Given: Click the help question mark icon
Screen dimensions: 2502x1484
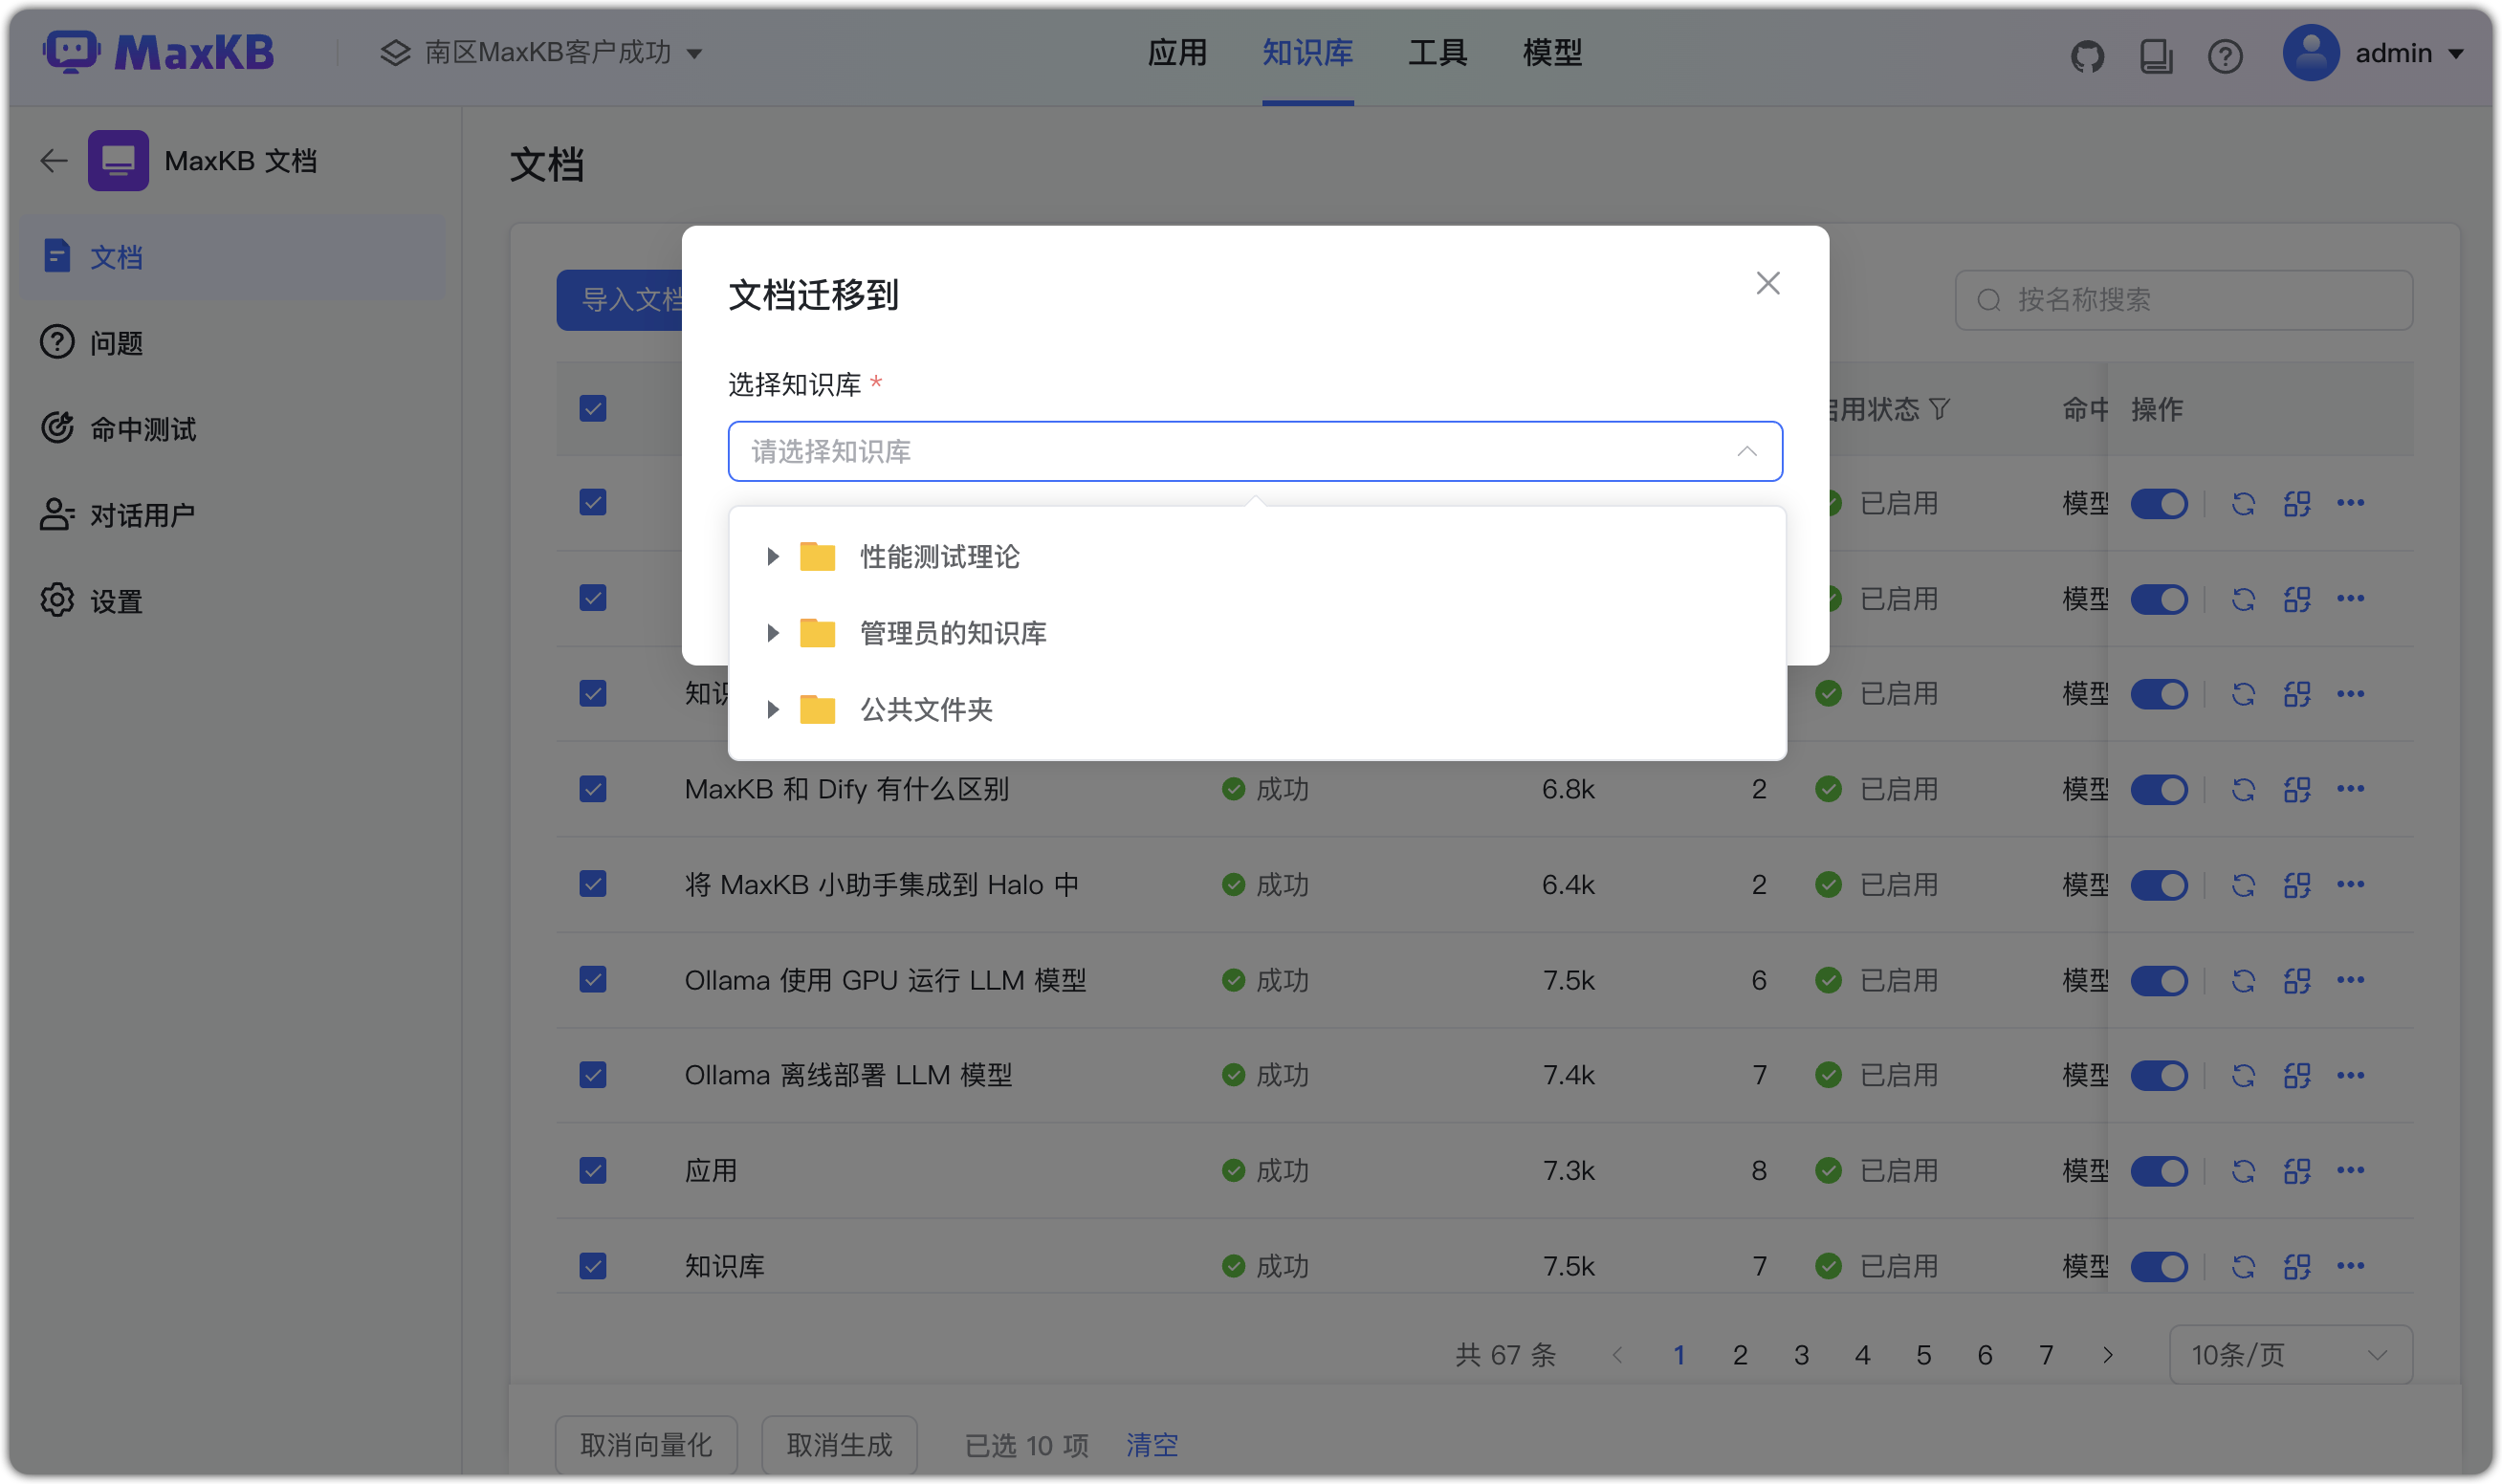Looking at the screenshot, I should (x=2225, y=55).
